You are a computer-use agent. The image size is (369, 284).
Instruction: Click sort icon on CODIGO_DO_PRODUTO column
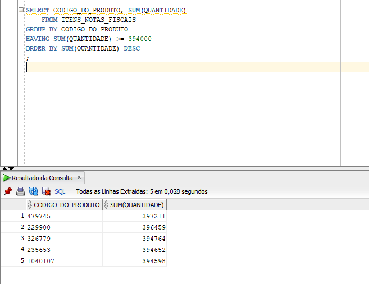(x=30, y=205)
